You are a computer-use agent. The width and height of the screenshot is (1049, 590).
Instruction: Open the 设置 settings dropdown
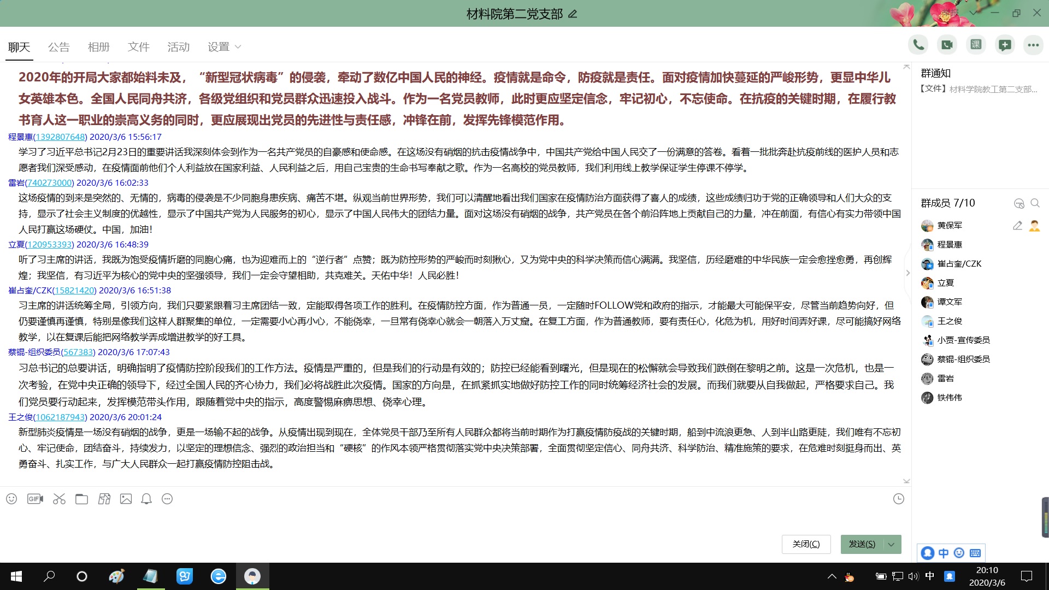pos(224,47)
